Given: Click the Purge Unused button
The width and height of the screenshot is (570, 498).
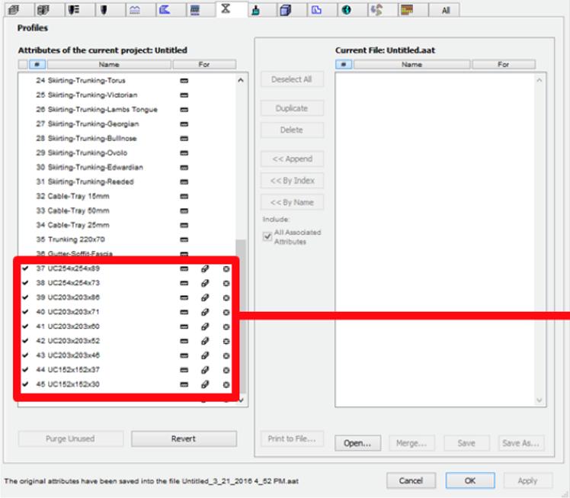Looking at the screenshot, I should click(x=71, y=439).
